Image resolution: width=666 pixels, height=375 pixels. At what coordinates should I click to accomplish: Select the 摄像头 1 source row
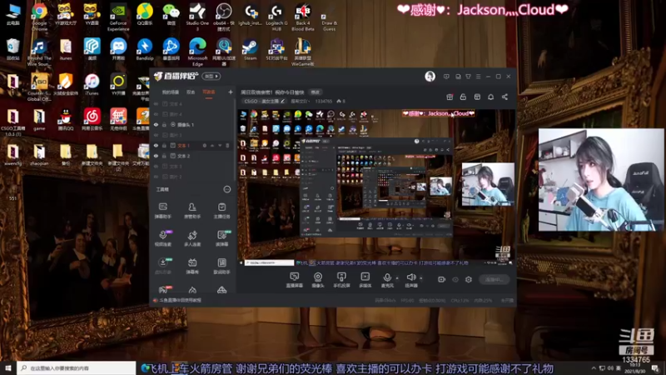(x=192, y=124)
